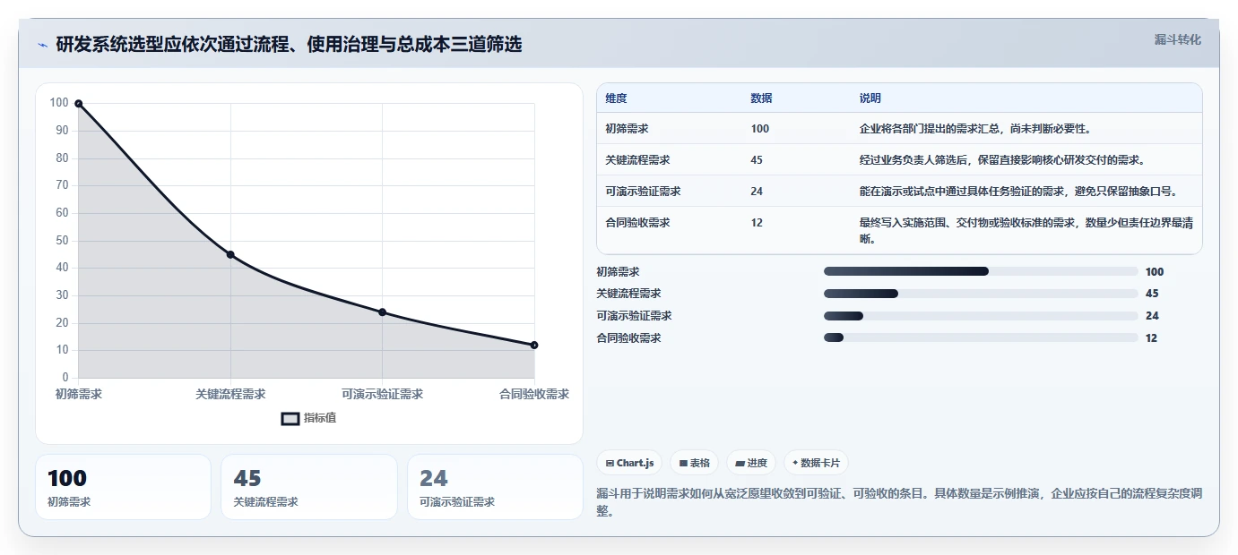
Task: Click the 初筛需求 progress bar
Action: pos(981,271)
